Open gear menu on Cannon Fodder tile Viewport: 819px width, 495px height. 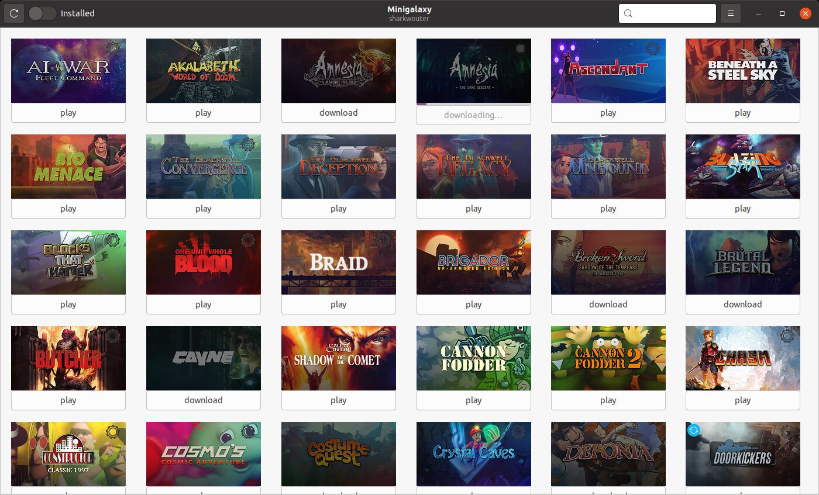(518, 336)
